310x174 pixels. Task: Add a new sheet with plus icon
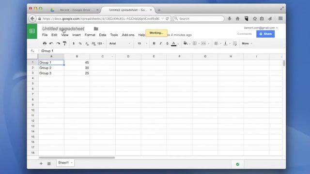pos(41,163)
